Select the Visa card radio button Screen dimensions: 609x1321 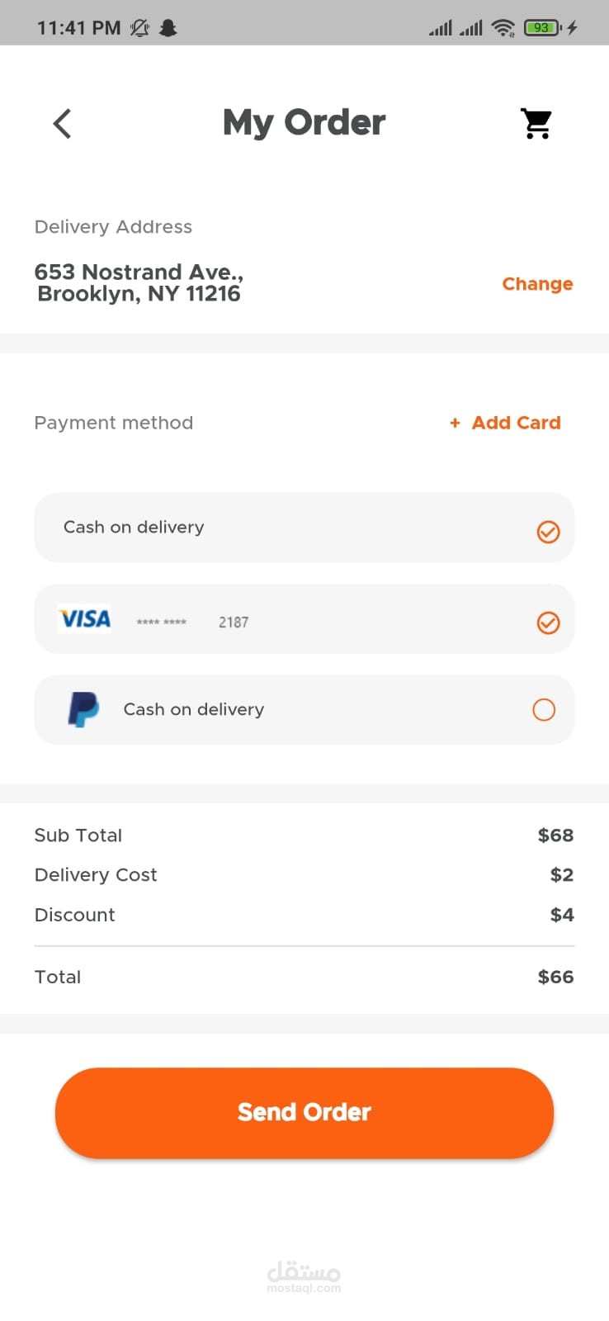click(548, 623)
